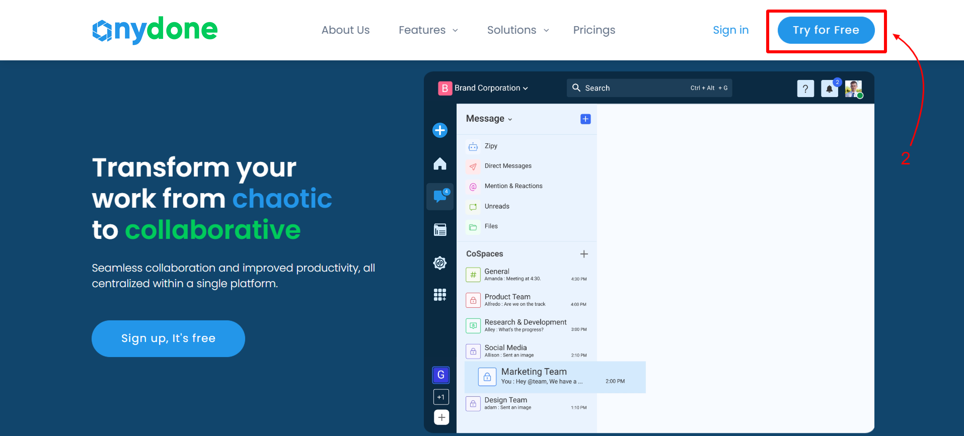Click the Sign up, It's free button
The image size is (964, 436).
pyautogui.click(x=168, y=338)
